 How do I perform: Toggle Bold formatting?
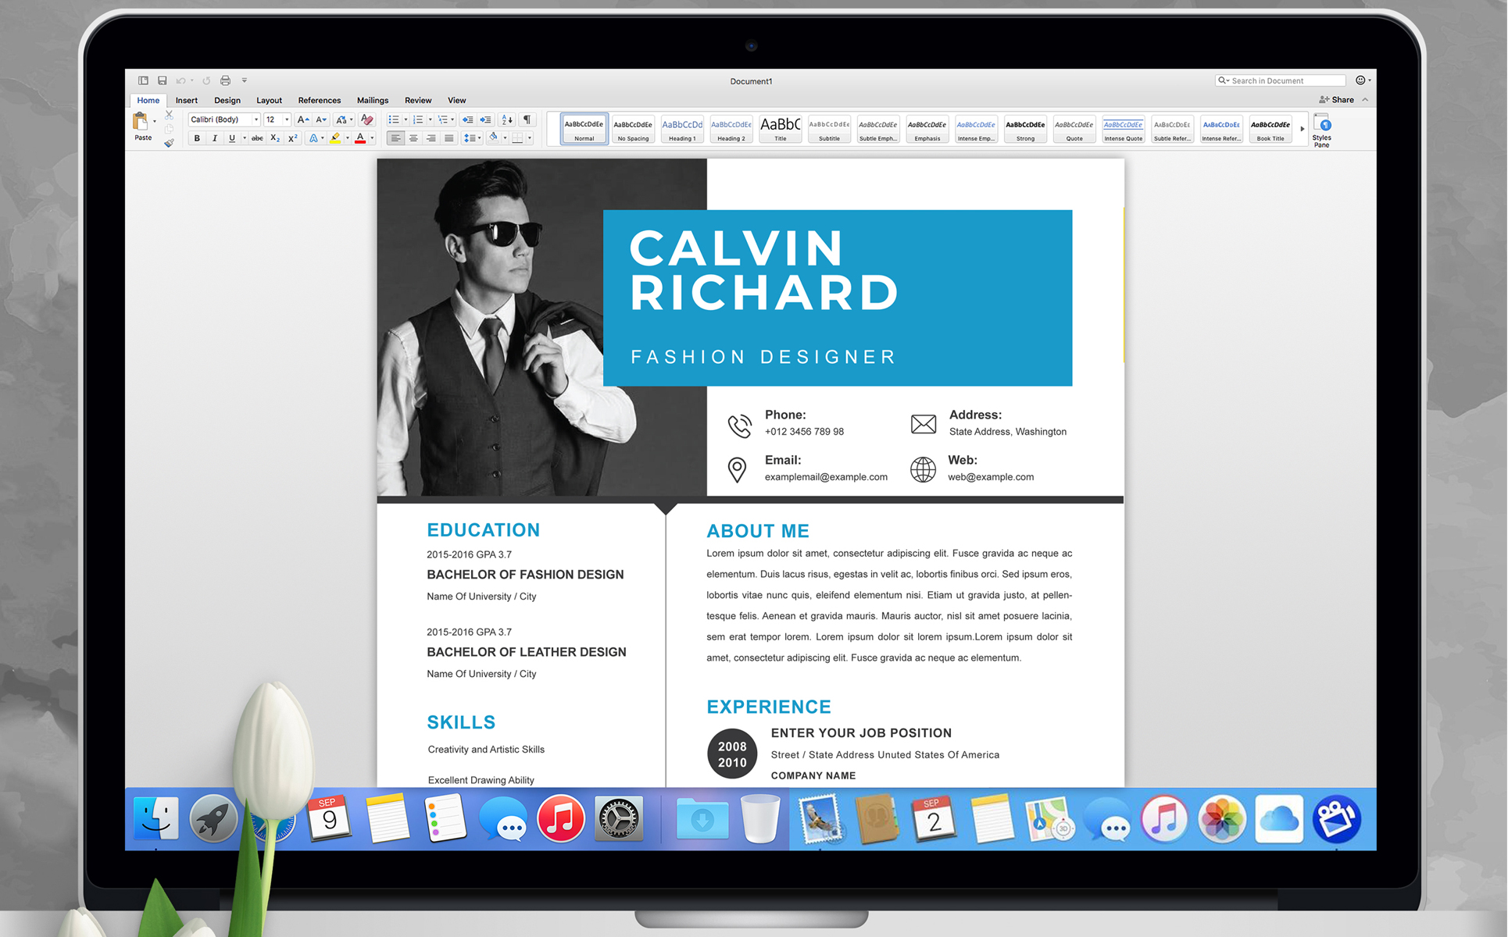[x=197, y=138]
